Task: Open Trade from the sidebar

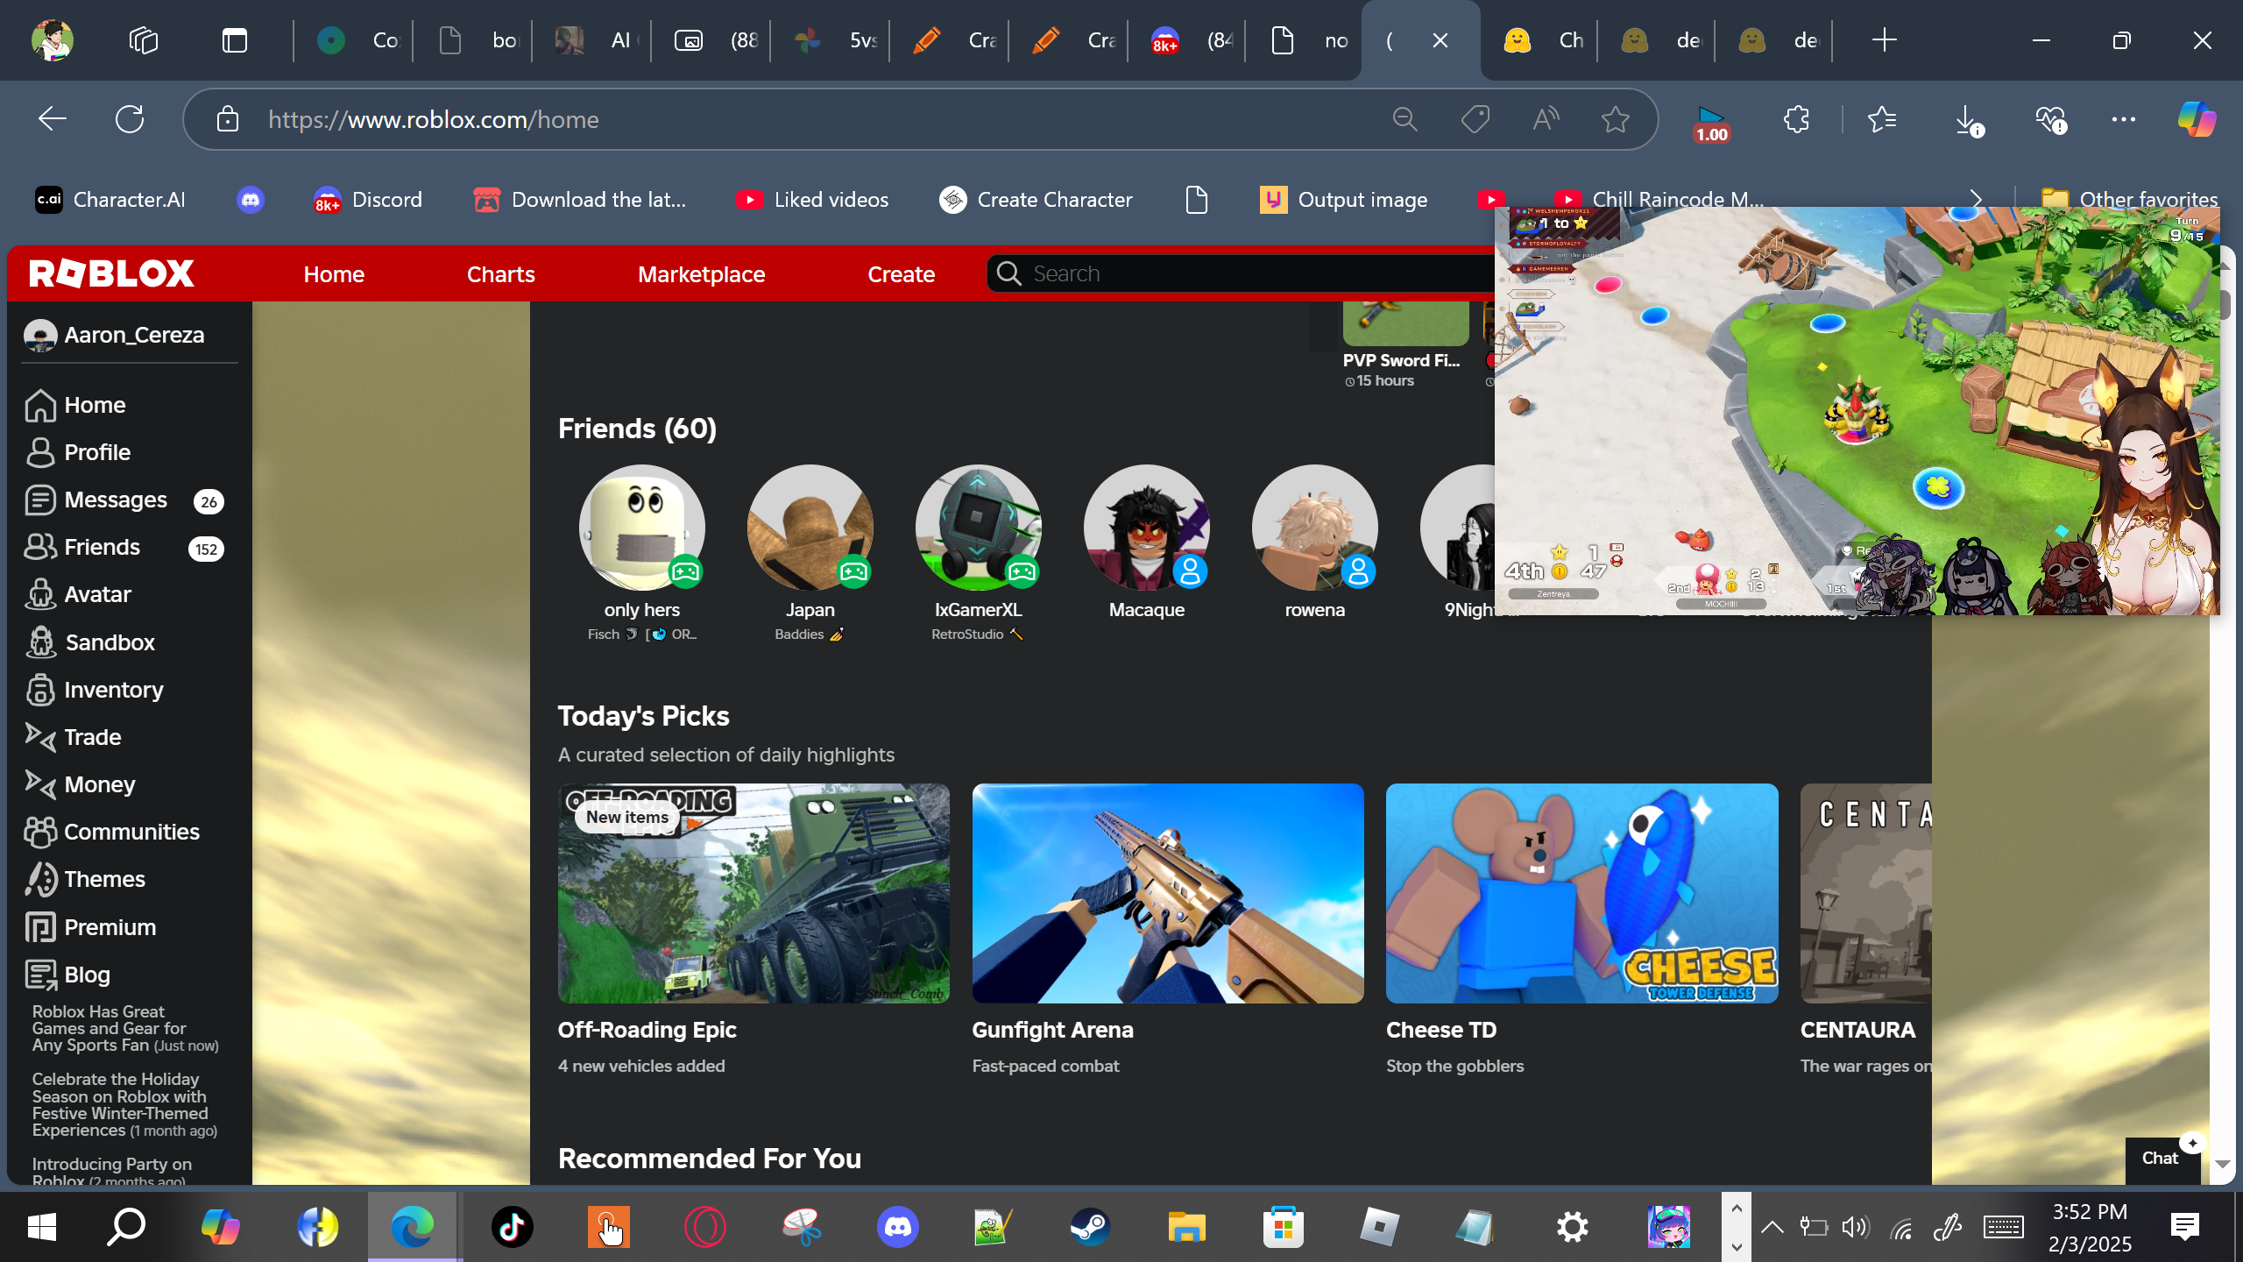Action: tap(74, 737)
